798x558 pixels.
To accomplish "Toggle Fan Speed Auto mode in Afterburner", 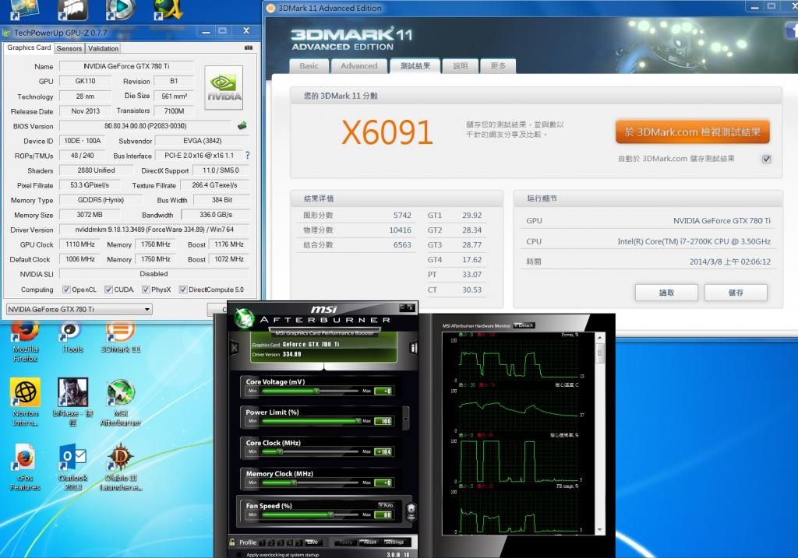I will (385, 505).
